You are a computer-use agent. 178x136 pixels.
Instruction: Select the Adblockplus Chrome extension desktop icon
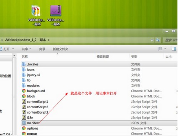click(x=36, y=15)
